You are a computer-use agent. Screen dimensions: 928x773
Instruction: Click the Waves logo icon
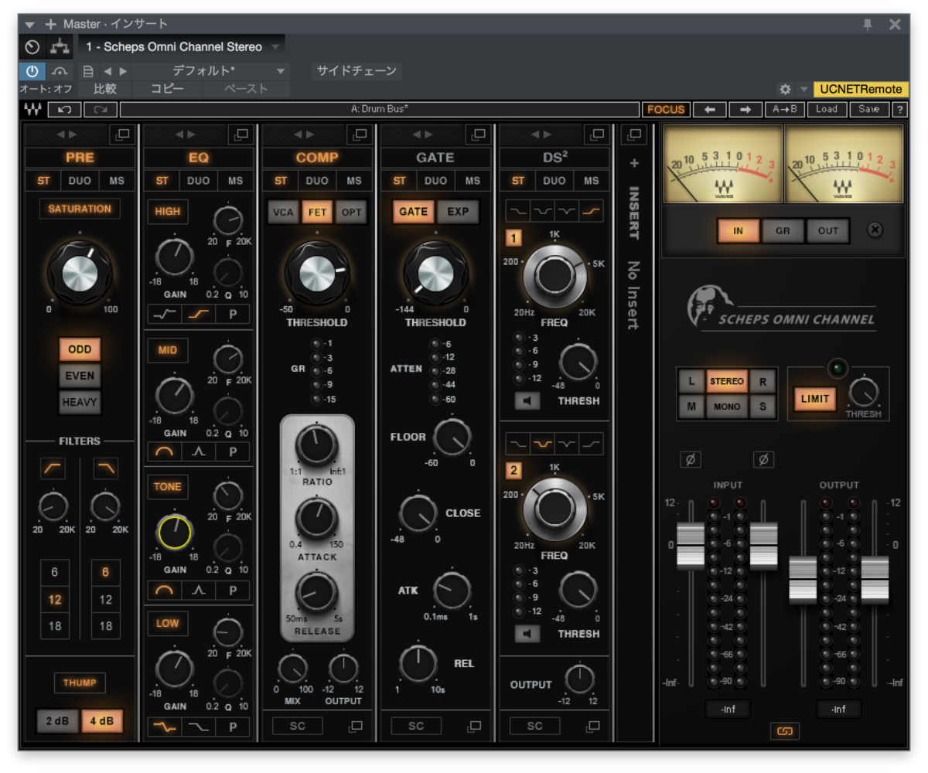tap(32, 109)
